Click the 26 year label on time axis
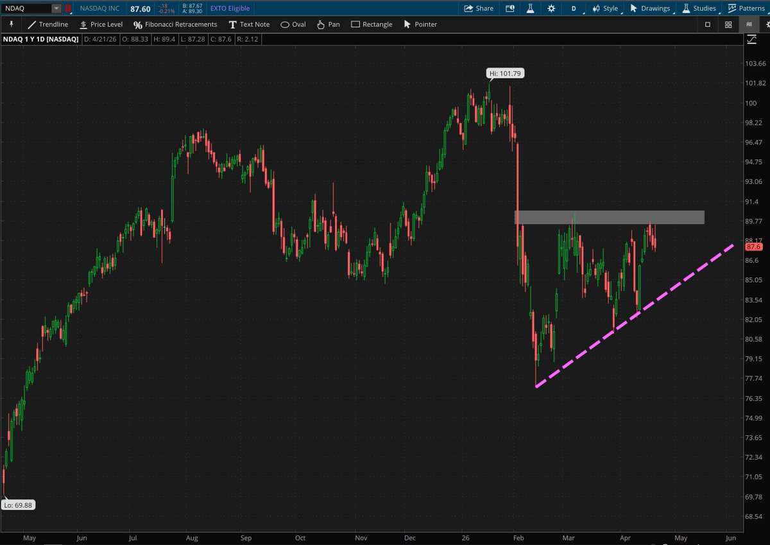The image size is (770, 545). pyautogui.click(x=465, y=537)
